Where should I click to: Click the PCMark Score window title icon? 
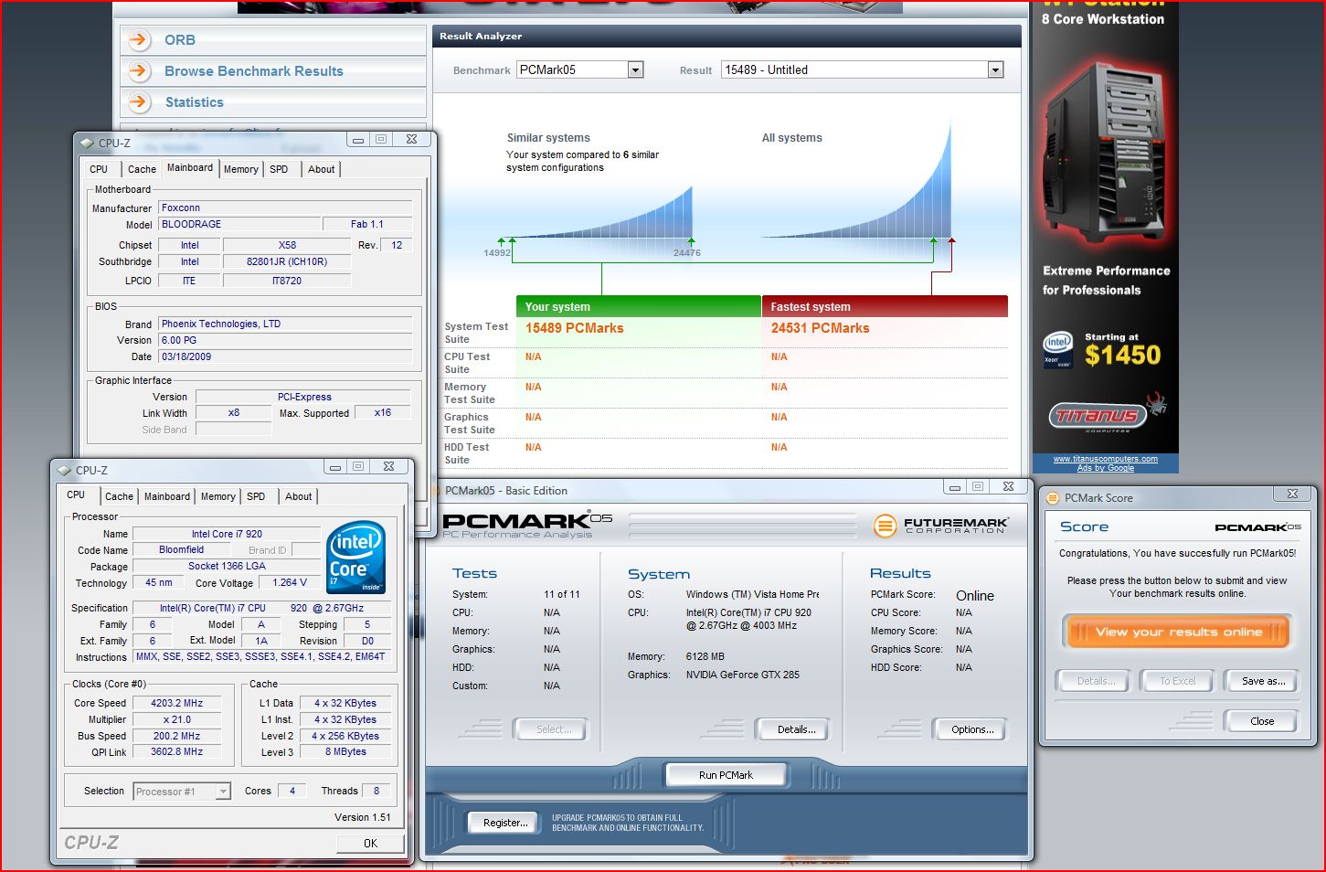(1052, 498)
